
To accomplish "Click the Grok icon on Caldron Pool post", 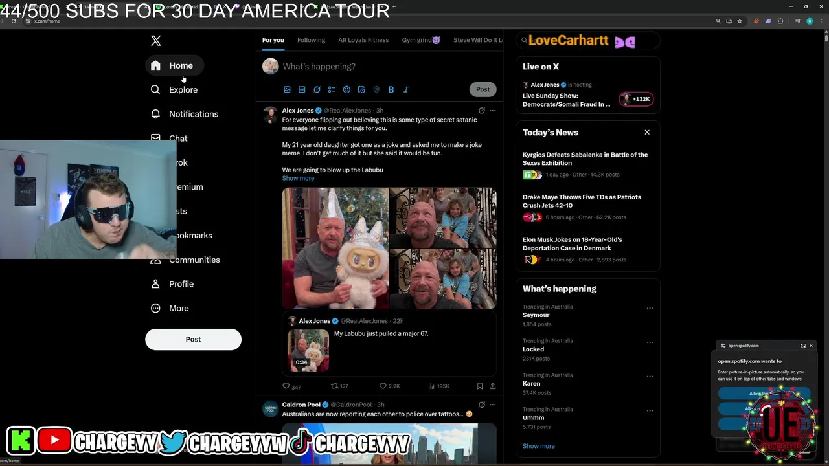I will point(481,405).
